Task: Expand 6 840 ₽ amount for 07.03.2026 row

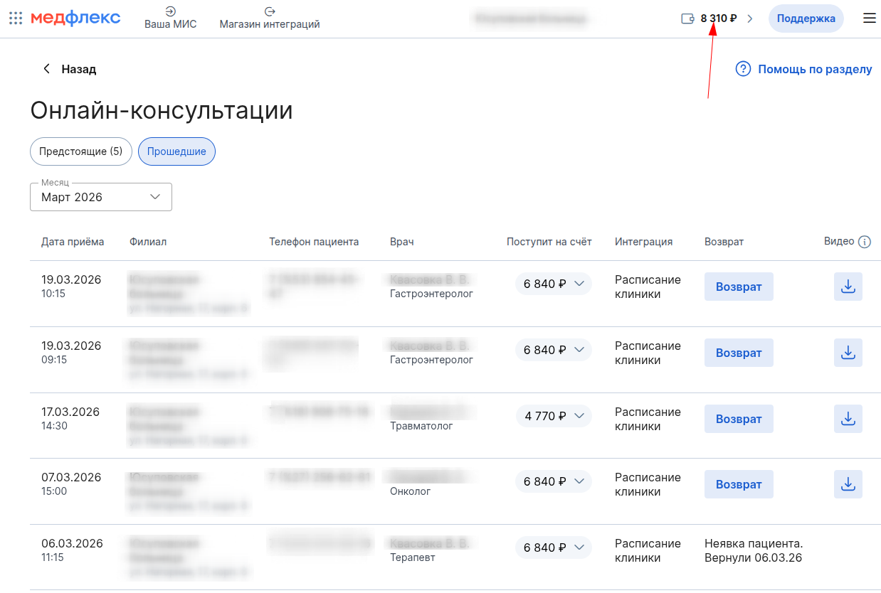Action: [554, 481]
